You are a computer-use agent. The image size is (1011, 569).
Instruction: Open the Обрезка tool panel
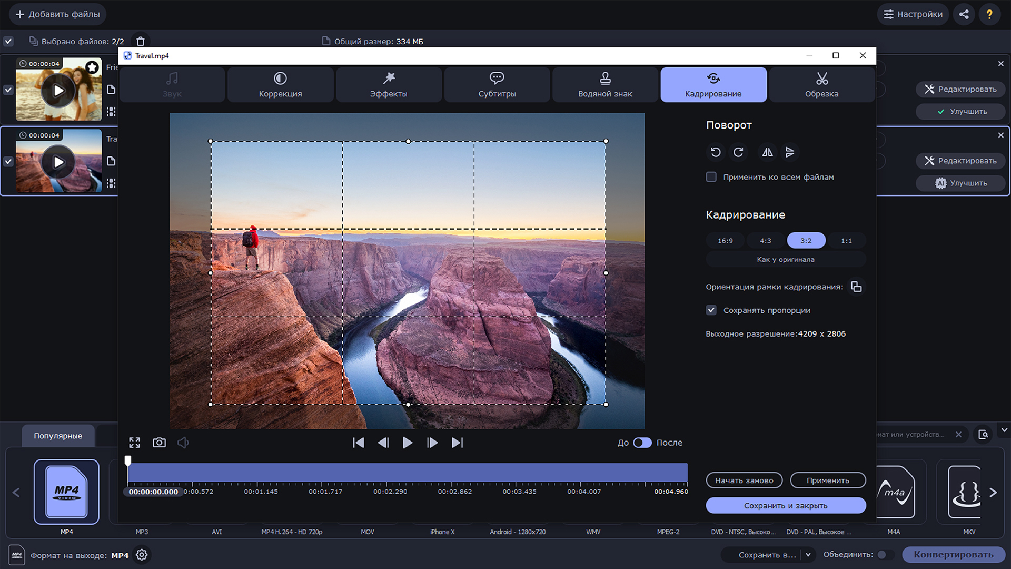click(x=821, y=83)
